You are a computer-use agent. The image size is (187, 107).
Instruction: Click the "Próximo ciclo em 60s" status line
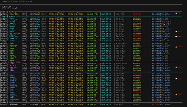(x=10, y=1)
